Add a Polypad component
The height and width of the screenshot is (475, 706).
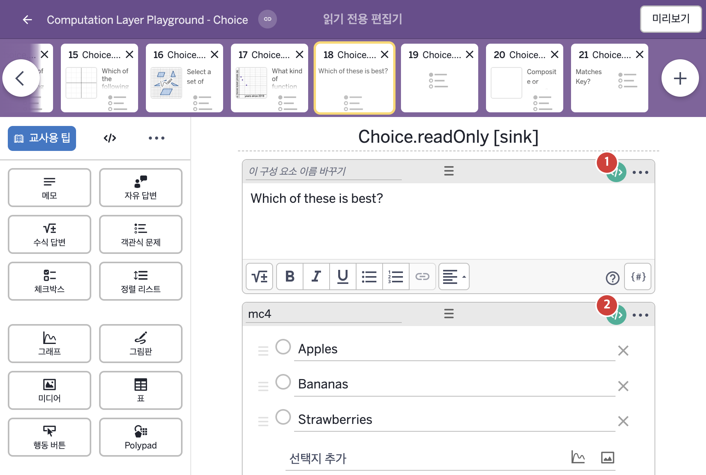coord(141,437)
